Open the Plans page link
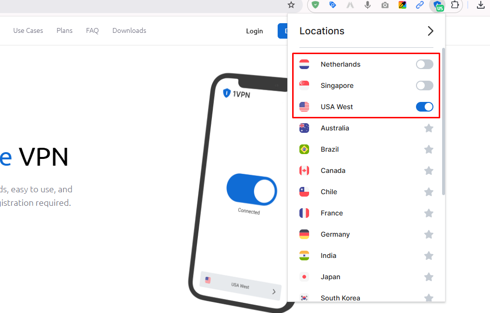 [64, 30]
